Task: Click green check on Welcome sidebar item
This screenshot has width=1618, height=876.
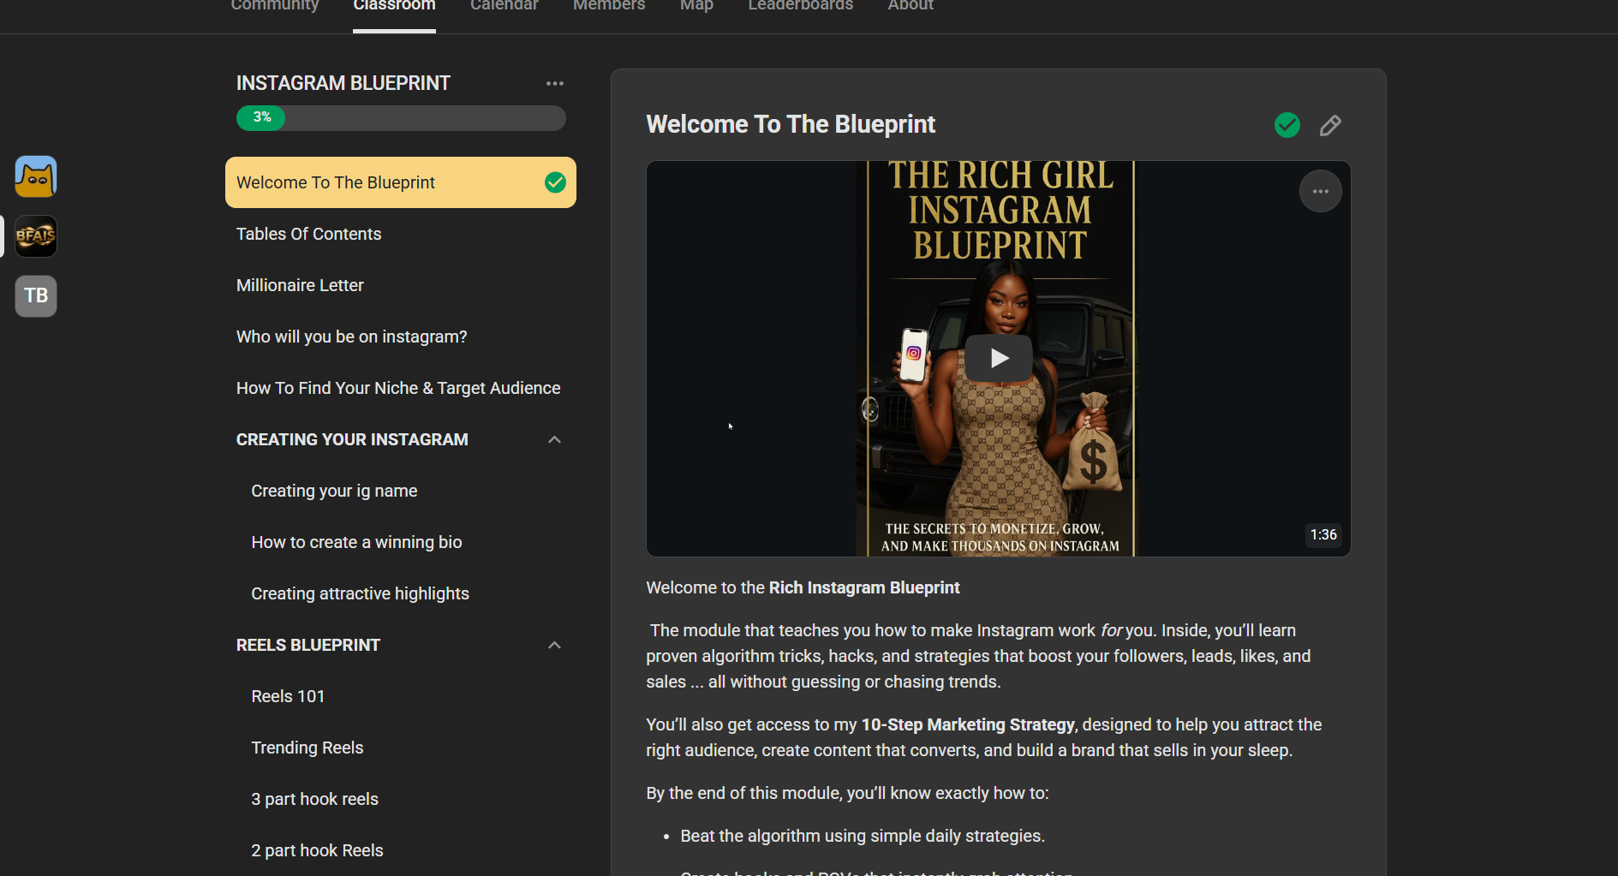Action: pos(555,182)
